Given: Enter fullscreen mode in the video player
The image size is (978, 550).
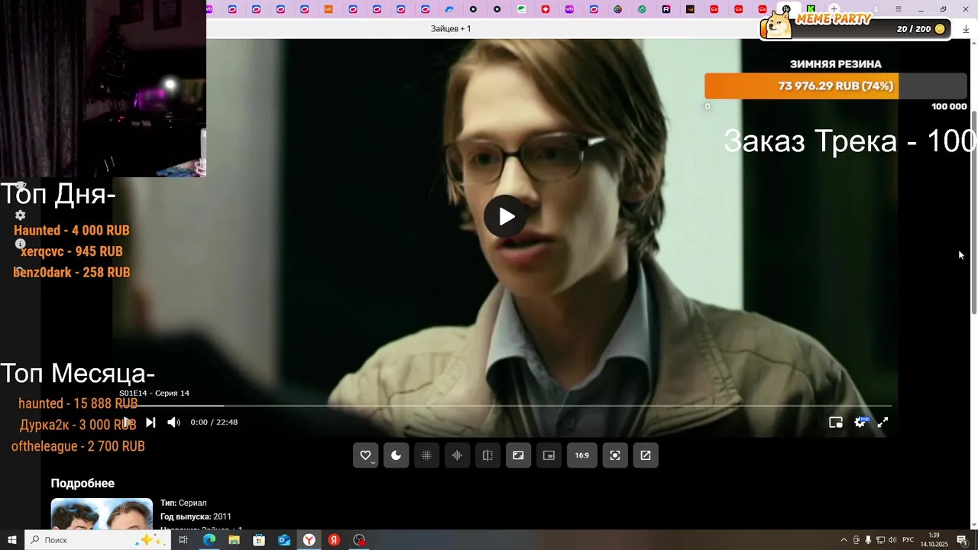Looking at the screenshot, I should (882, 422).
